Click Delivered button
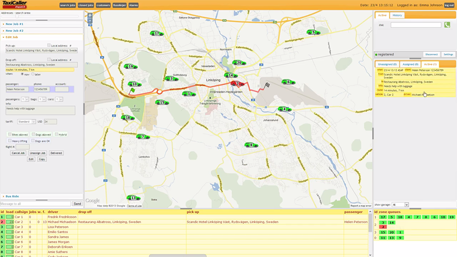This screenshot has height=257, width=457. click(x=56, y=153)
